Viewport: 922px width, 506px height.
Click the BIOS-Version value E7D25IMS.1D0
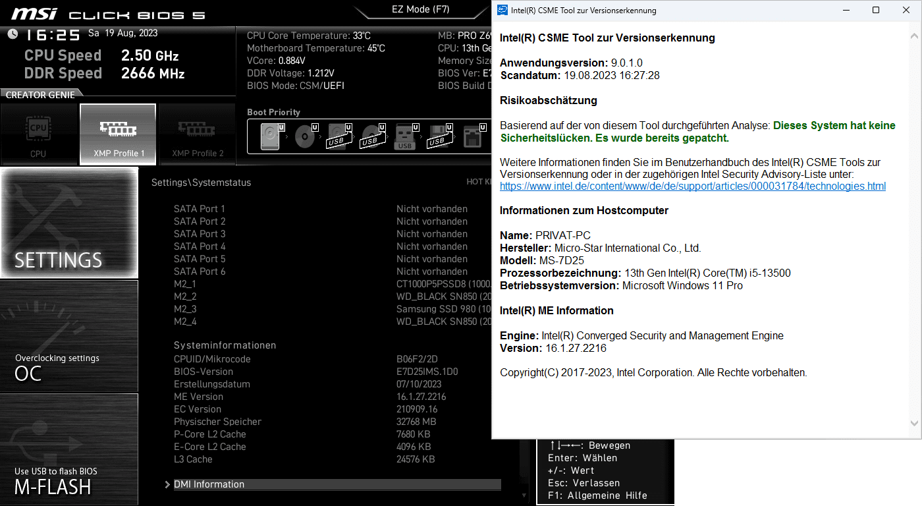pos(427,372)
